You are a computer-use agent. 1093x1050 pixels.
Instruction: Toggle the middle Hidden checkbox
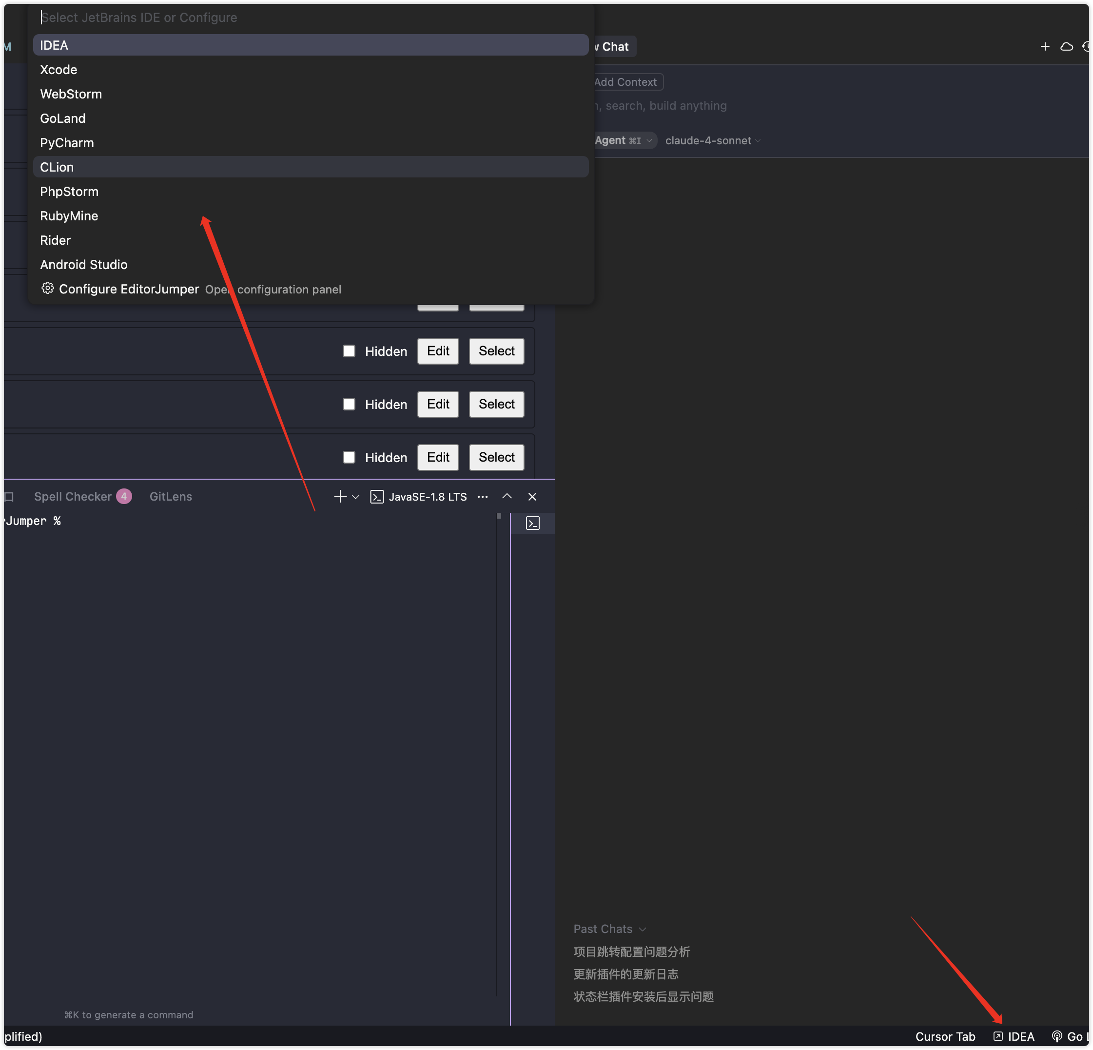pos(349,404)
